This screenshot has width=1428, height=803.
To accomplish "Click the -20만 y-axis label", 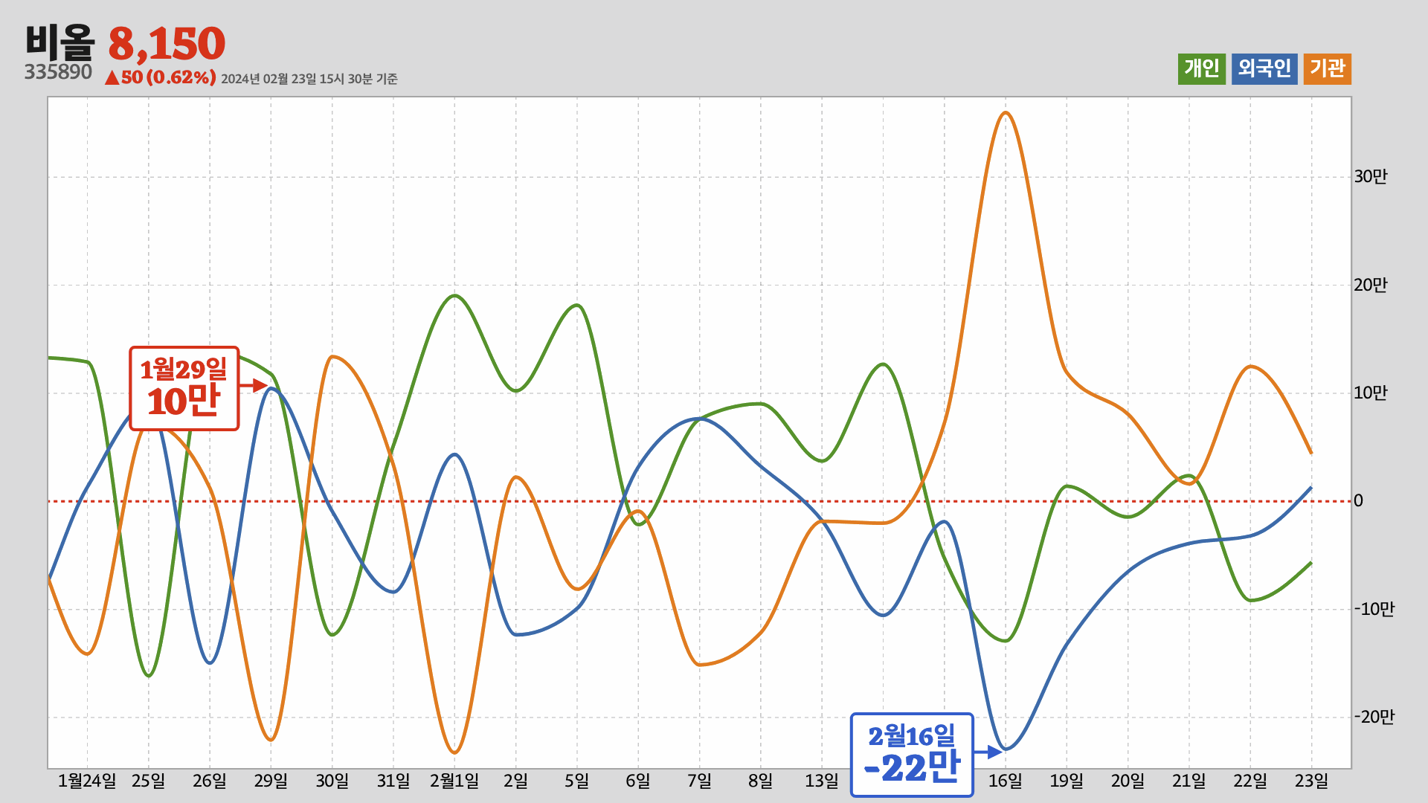I will pos(1374,717).
